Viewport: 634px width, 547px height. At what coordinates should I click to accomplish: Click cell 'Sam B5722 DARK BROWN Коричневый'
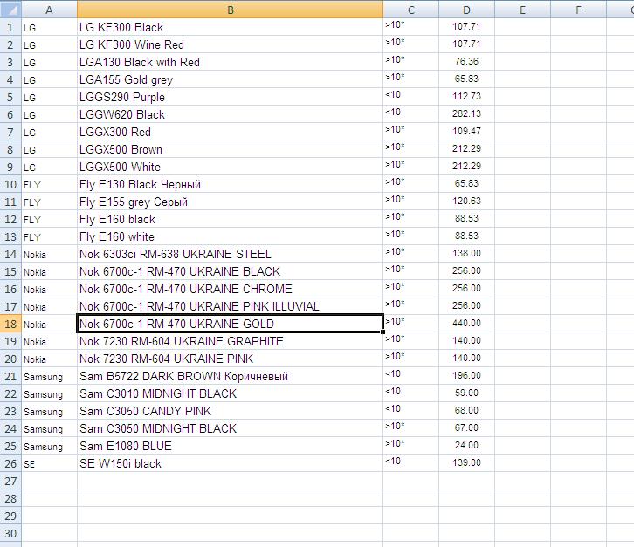[x=230, y=376]
